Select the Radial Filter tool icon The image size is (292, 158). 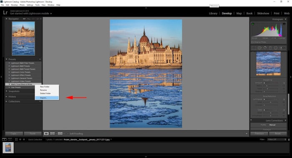click(x=276, y=48)
